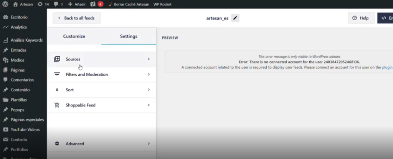393x159 pixels.
Task: Open Páginas in the sidebar menu
Action: (x=18, y=70)
